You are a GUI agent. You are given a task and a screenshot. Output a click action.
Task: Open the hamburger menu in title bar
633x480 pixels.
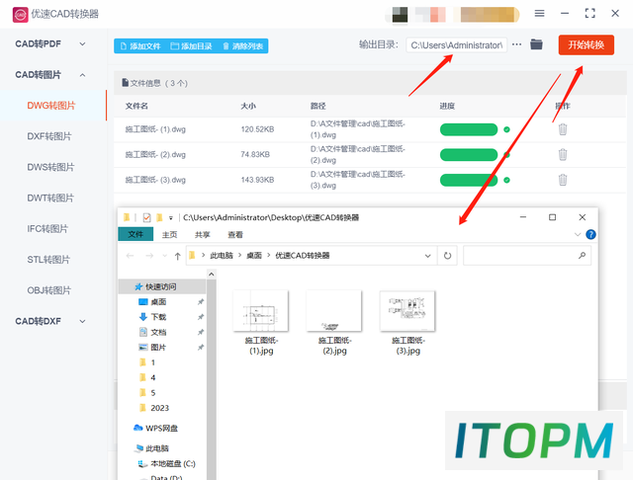[x=539, y=13]
